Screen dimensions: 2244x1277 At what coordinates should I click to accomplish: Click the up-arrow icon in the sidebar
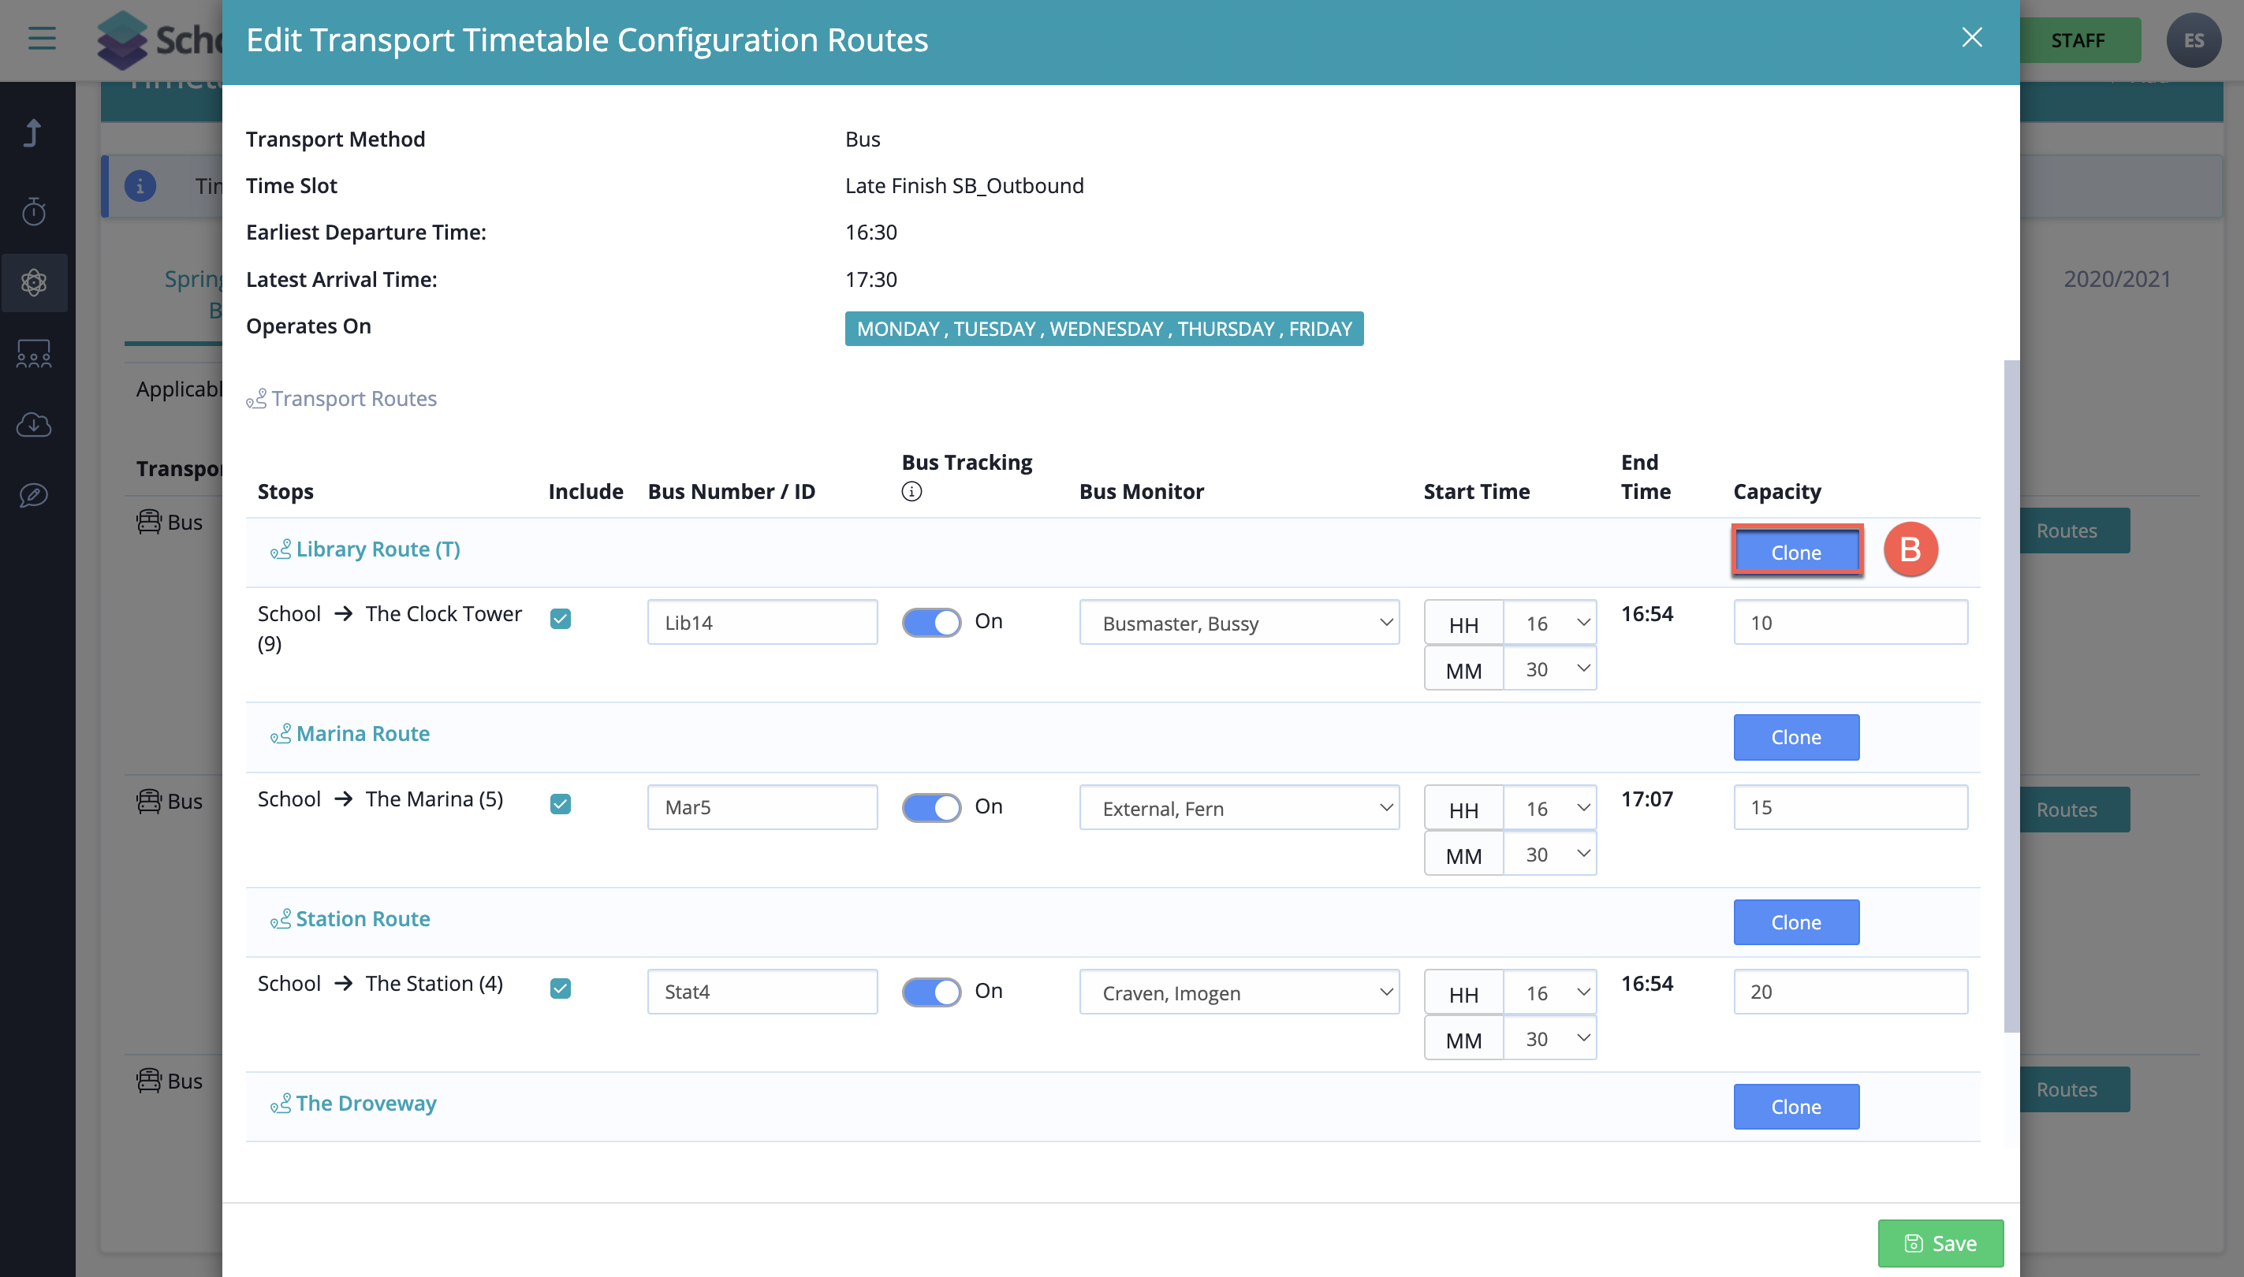click(x=33, y=133)
